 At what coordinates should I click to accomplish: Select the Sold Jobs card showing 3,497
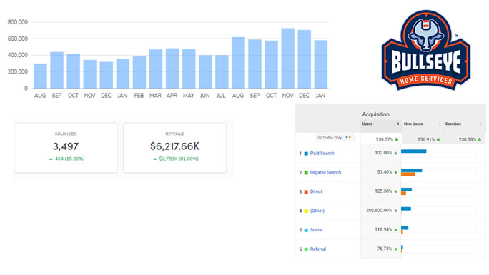[66, 148]
